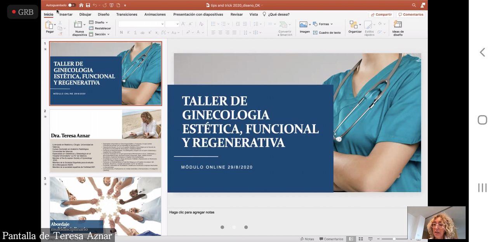This screenshot has height=242, width=497.
Task: Open the Pegar dropdown arrow
Action: pyautogui.click(x=55, y=24)
